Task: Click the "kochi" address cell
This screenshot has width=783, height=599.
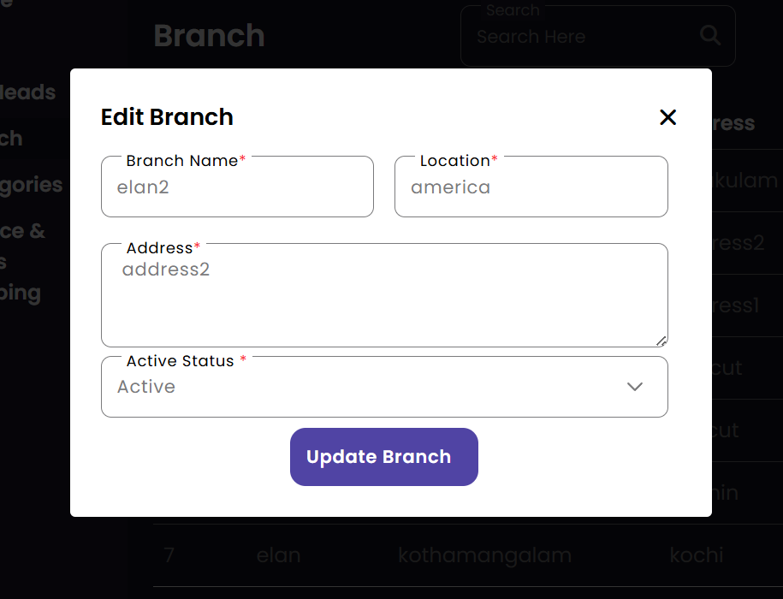Action: click(x=697, y=555)
